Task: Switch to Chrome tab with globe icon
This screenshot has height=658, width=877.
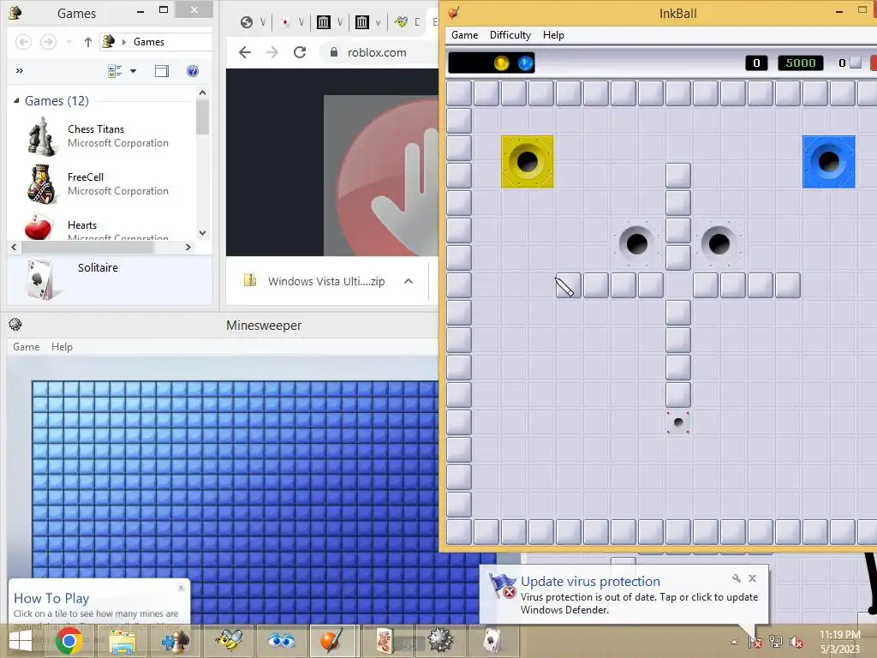Action: click(x=247, y=21)
